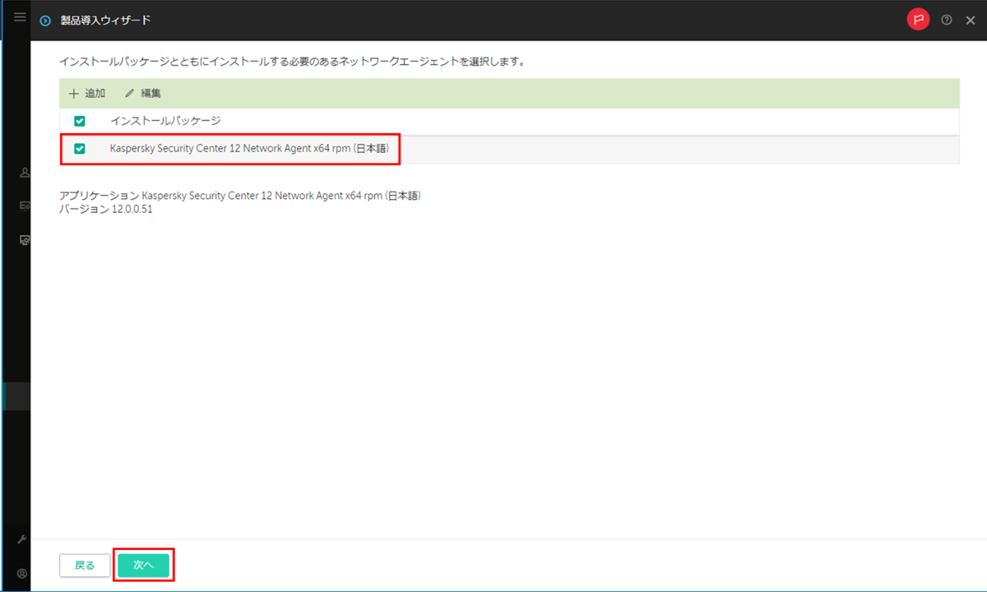Image resolution: width=987 pixels, height=592 pixels.
Task: Open the hamburger navigation menu
Action: [19, 16]
